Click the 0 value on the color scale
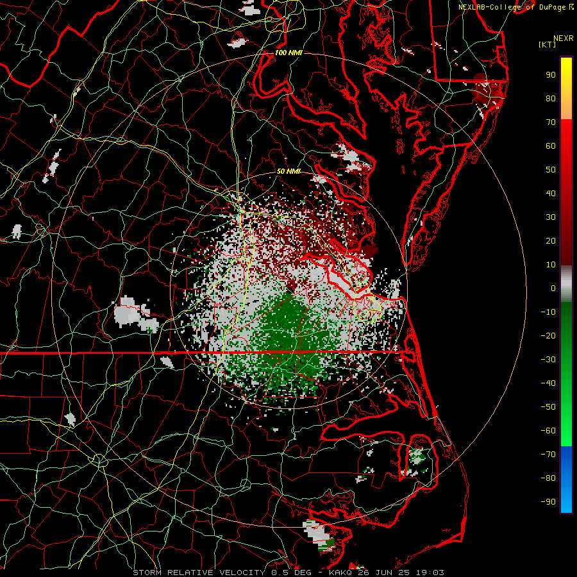 click(x=553, y=288)
